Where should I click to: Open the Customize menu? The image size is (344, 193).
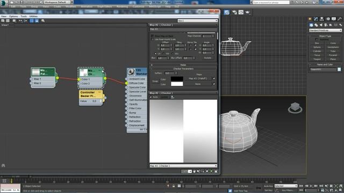pos(139,6)
